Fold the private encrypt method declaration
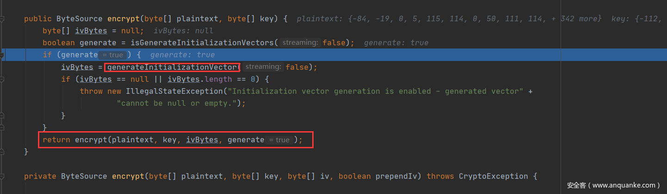 (2, 176)
